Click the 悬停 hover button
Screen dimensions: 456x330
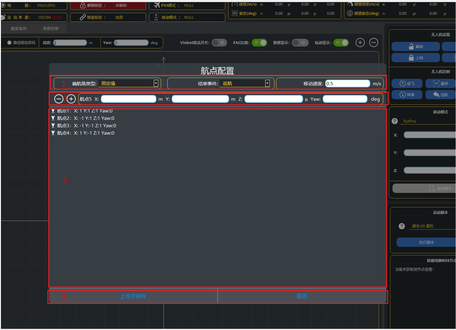pos(441,83)
